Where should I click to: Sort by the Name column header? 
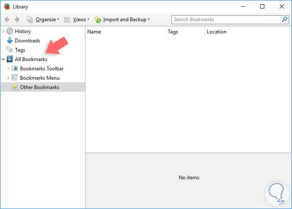[126, 32]
